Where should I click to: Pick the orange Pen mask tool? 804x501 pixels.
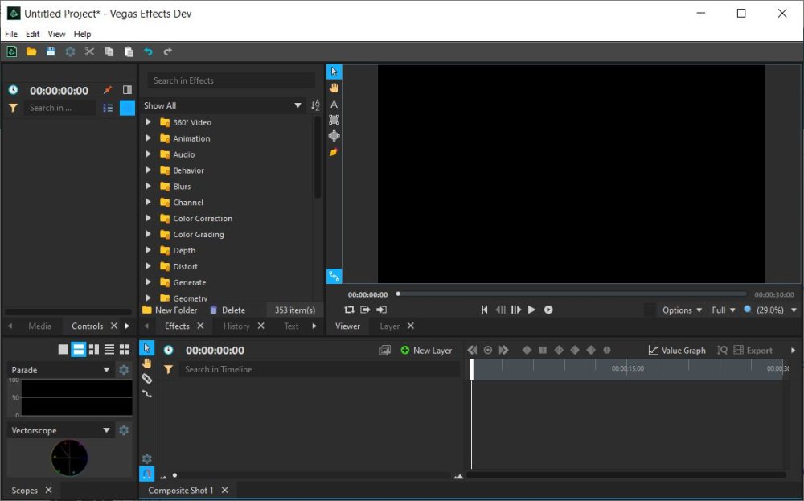[x=334, y=152]
